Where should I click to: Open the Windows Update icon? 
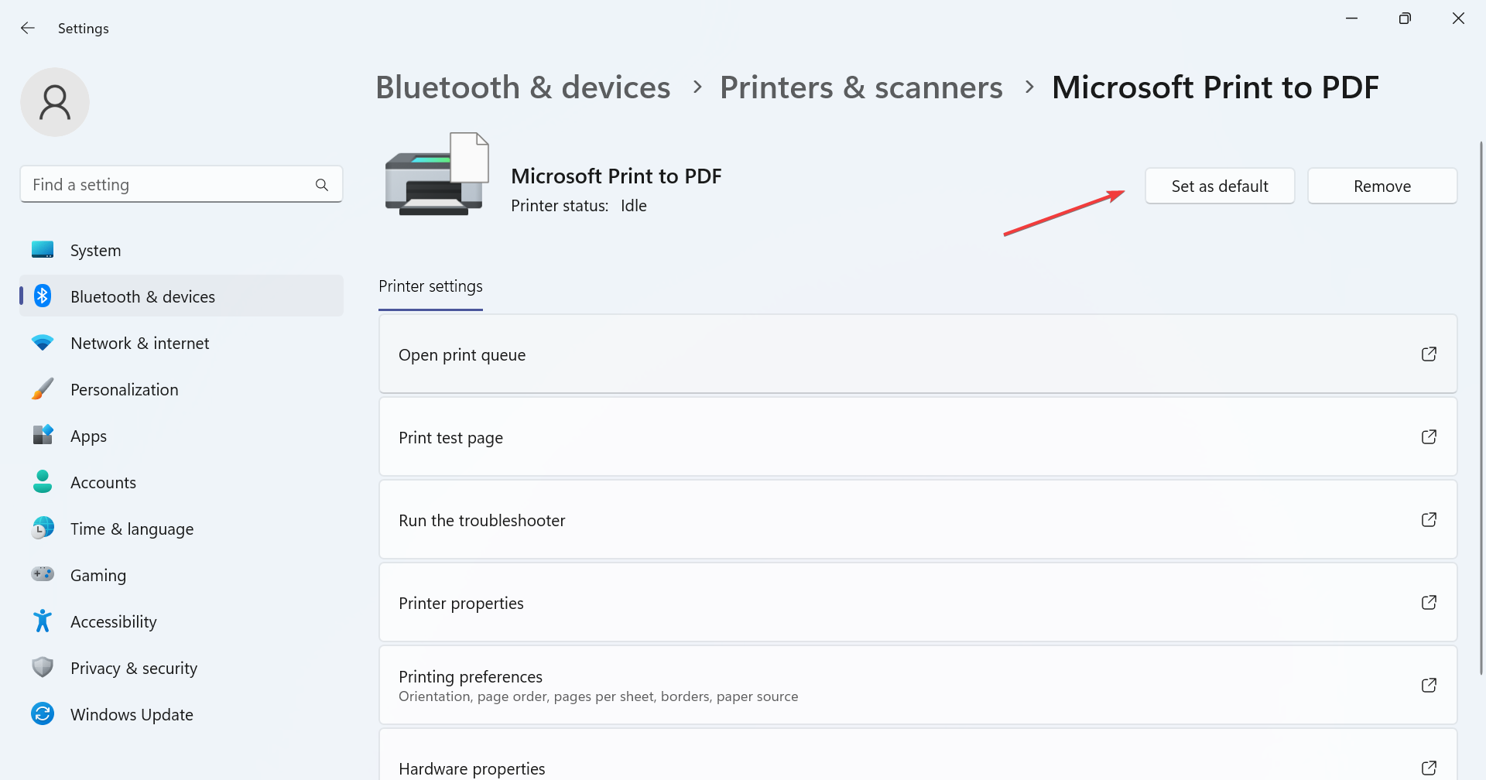(43, 713)
